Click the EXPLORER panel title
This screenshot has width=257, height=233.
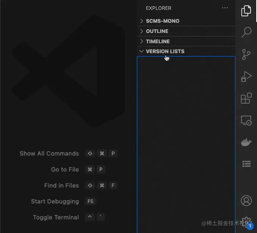(158, 8)
